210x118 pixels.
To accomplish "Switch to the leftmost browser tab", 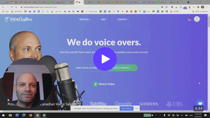I will [x=5, y=2].
